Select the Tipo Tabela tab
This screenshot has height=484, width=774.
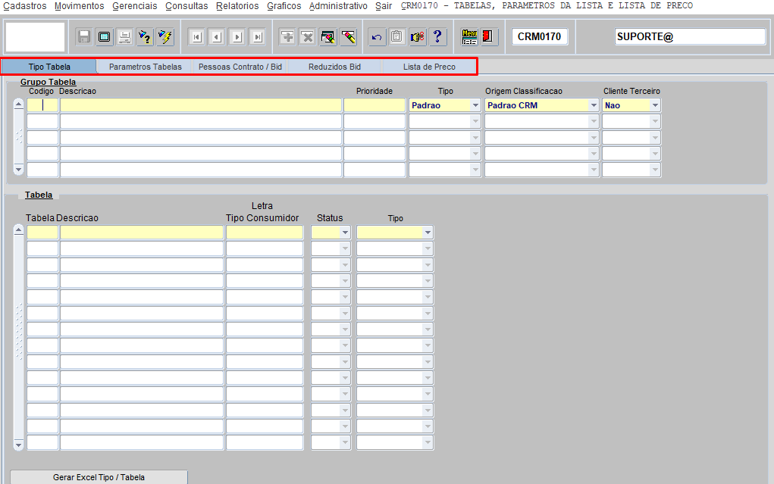click(x=49, y=67)
